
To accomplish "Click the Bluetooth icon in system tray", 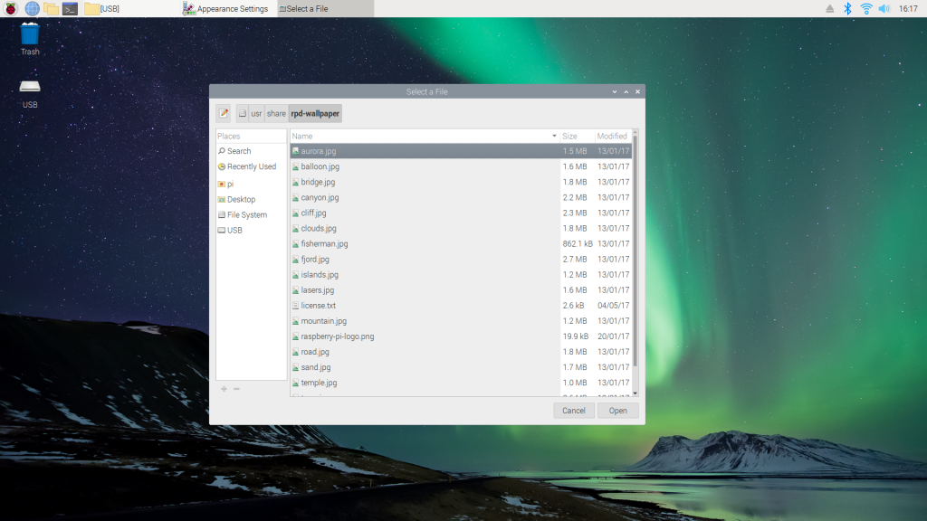I will [848, 8].
